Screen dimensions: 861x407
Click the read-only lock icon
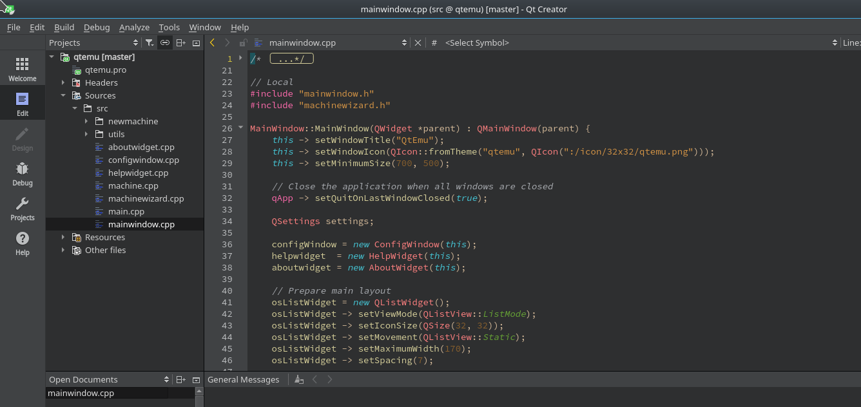[243, 43]
